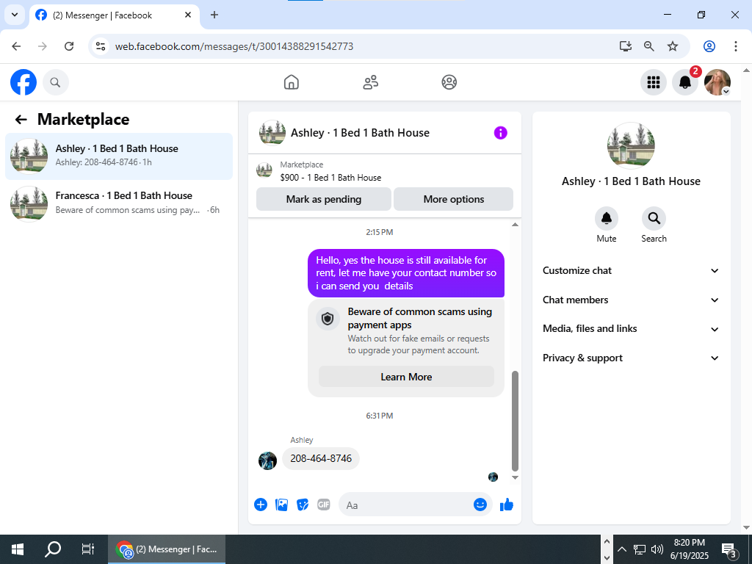Reload the page
Screen dimensions: 752x564
coord(69,46)
